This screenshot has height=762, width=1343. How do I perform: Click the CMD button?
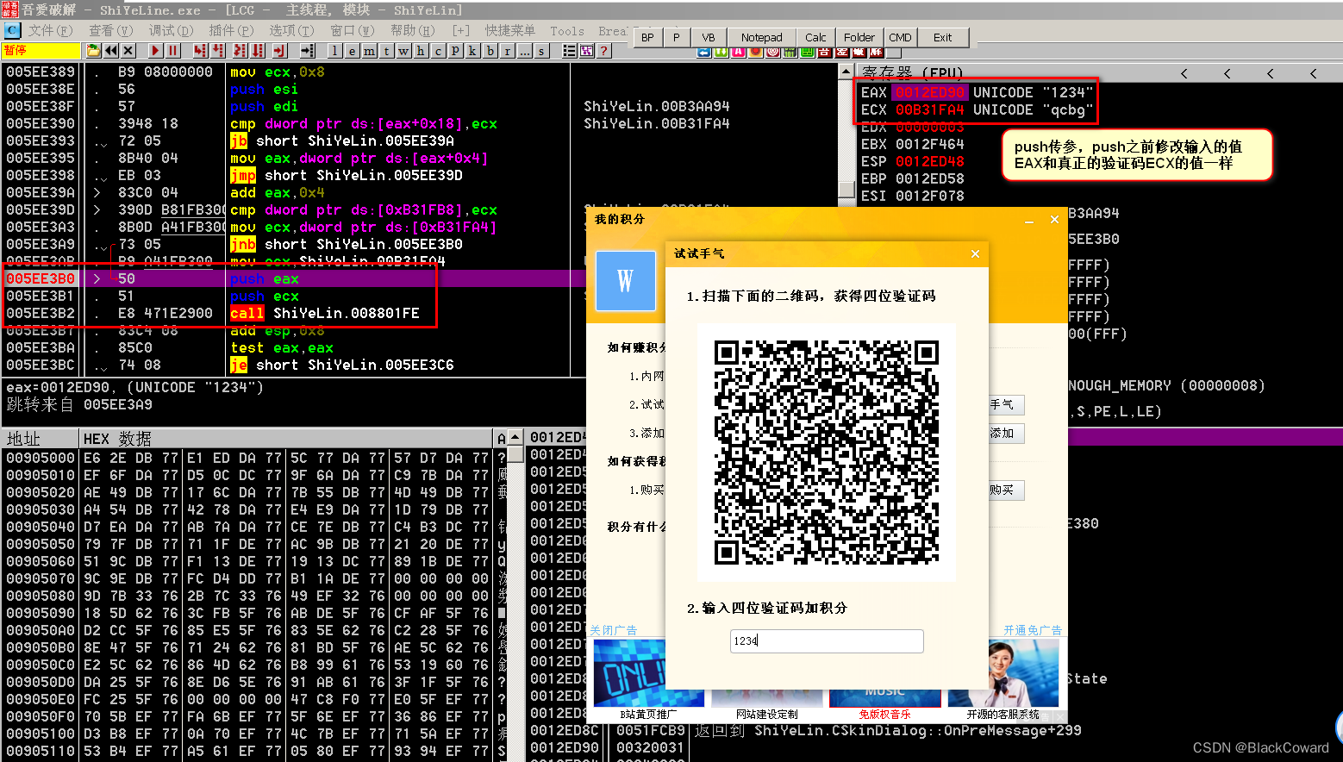[x=900, y=37]
